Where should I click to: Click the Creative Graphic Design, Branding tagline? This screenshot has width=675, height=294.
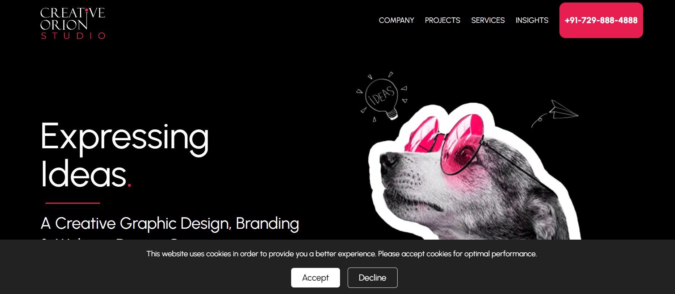(170, 223)
